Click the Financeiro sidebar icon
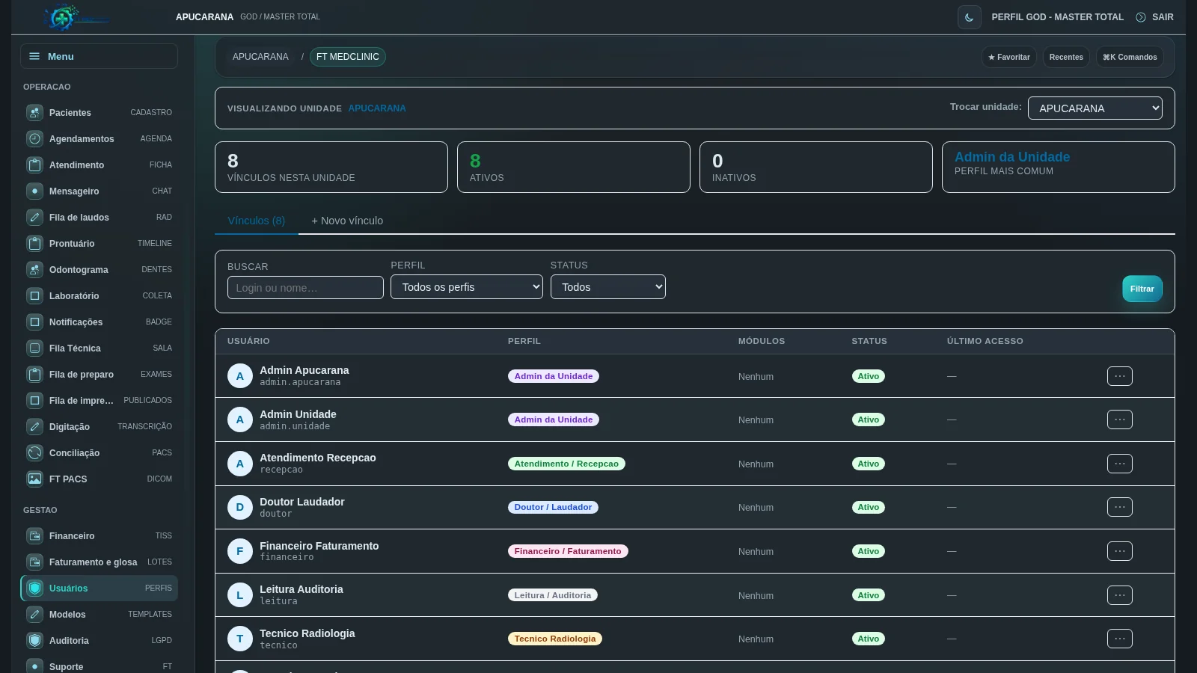1197x673 pixels. coord(34,536)
